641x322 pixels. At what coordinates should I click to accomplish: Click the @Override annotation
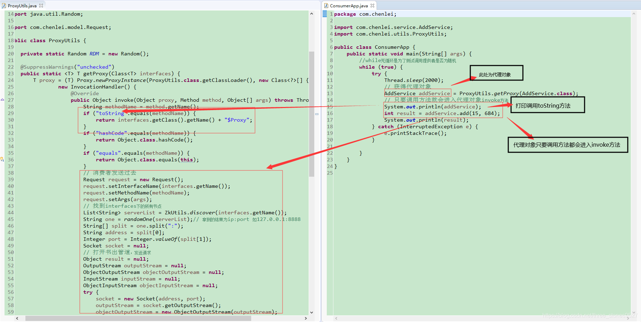85,93
